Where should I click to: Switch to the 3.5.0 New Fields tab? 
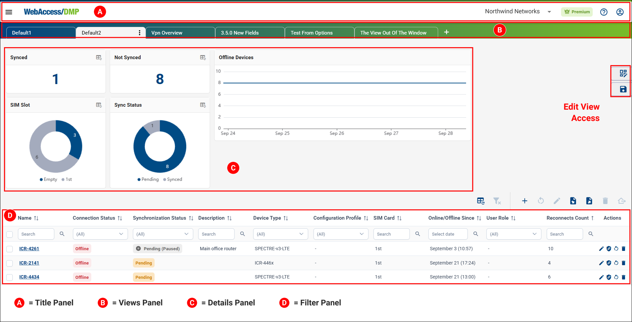(x=250, y=33)
